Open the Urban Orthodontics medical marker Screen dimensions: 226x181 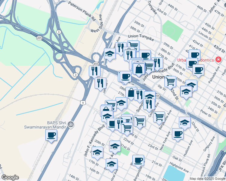coord(218,60)
